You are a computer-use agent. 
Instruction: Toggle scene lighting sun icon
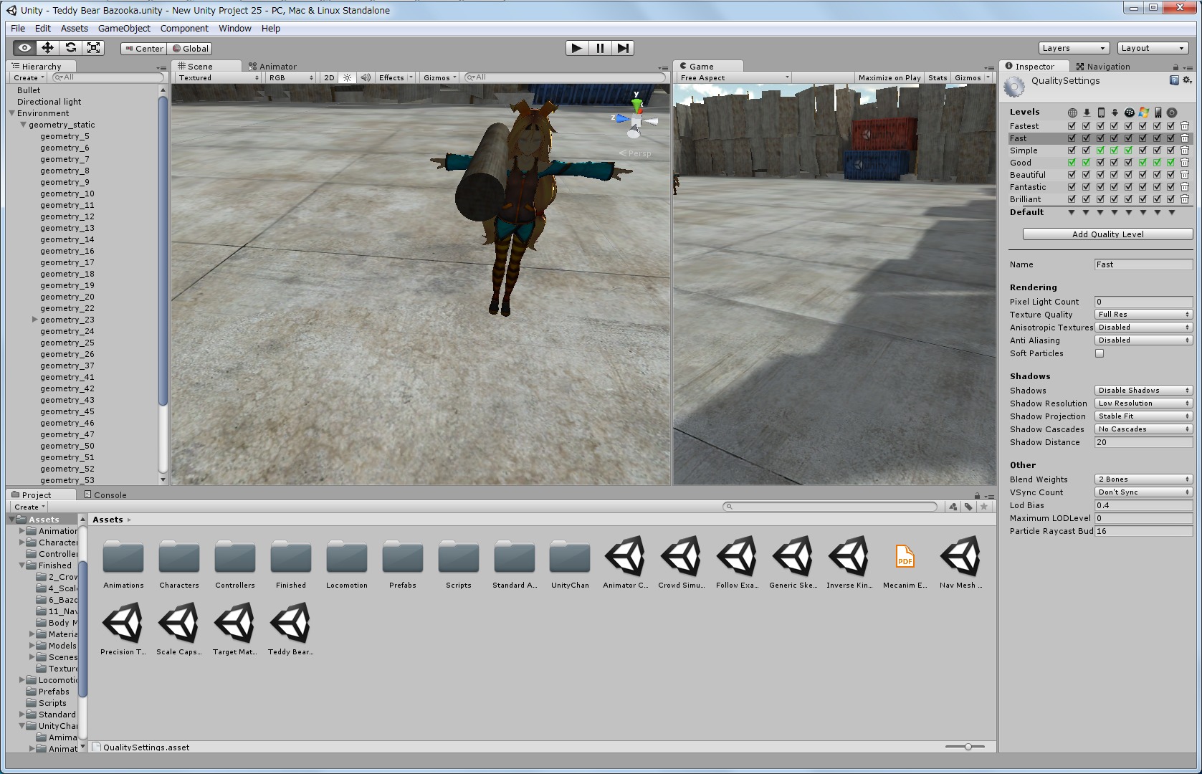tap(348, 77)
